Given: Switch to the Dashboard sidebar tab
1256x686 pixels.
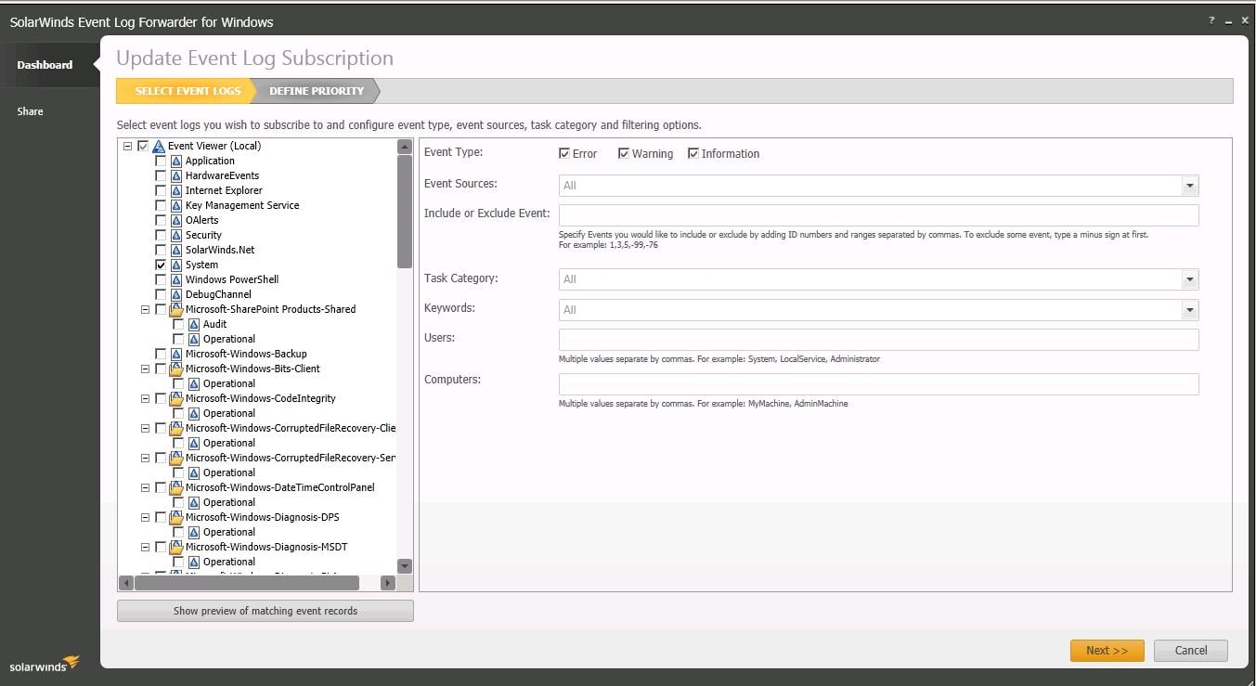Looking at the screenshot, I should coord(49,65).
